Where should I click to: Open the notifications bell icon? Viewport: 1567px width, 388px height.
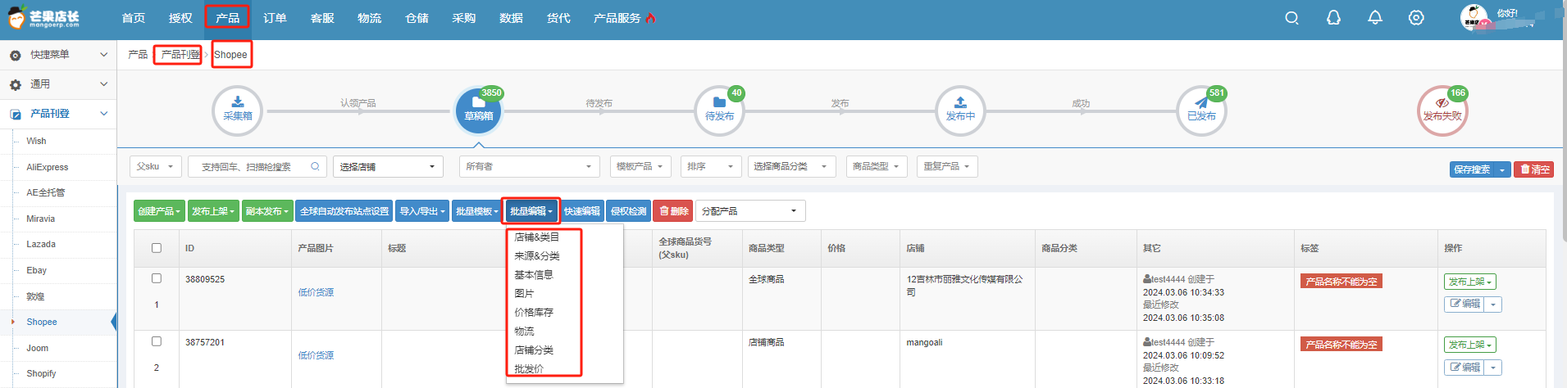(1375, 18)
